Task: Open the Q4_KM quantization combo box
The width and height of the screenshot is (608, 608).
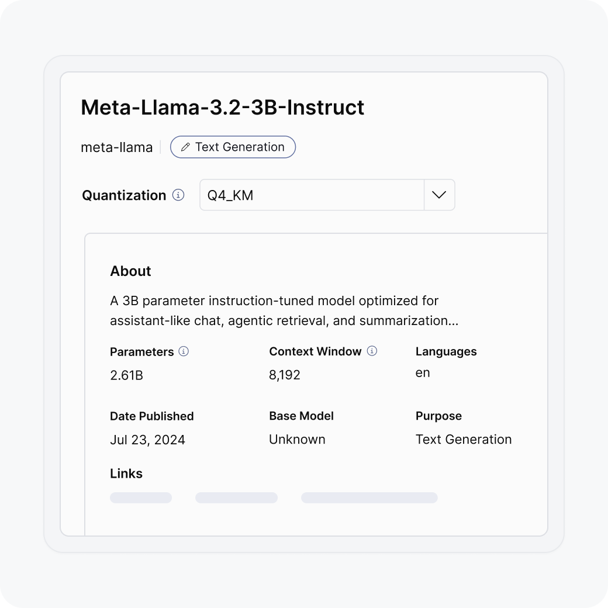Action: tap(311, 195)
